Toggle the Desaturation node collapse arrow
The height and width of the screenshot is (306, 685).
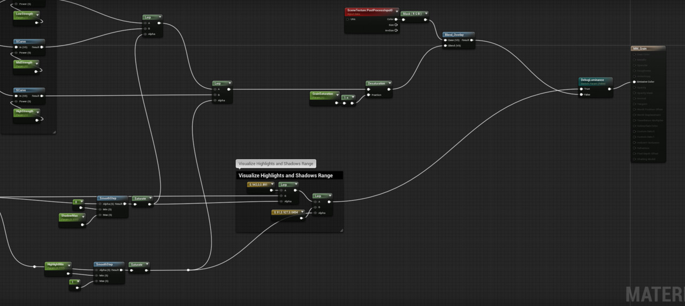point(389,83)
